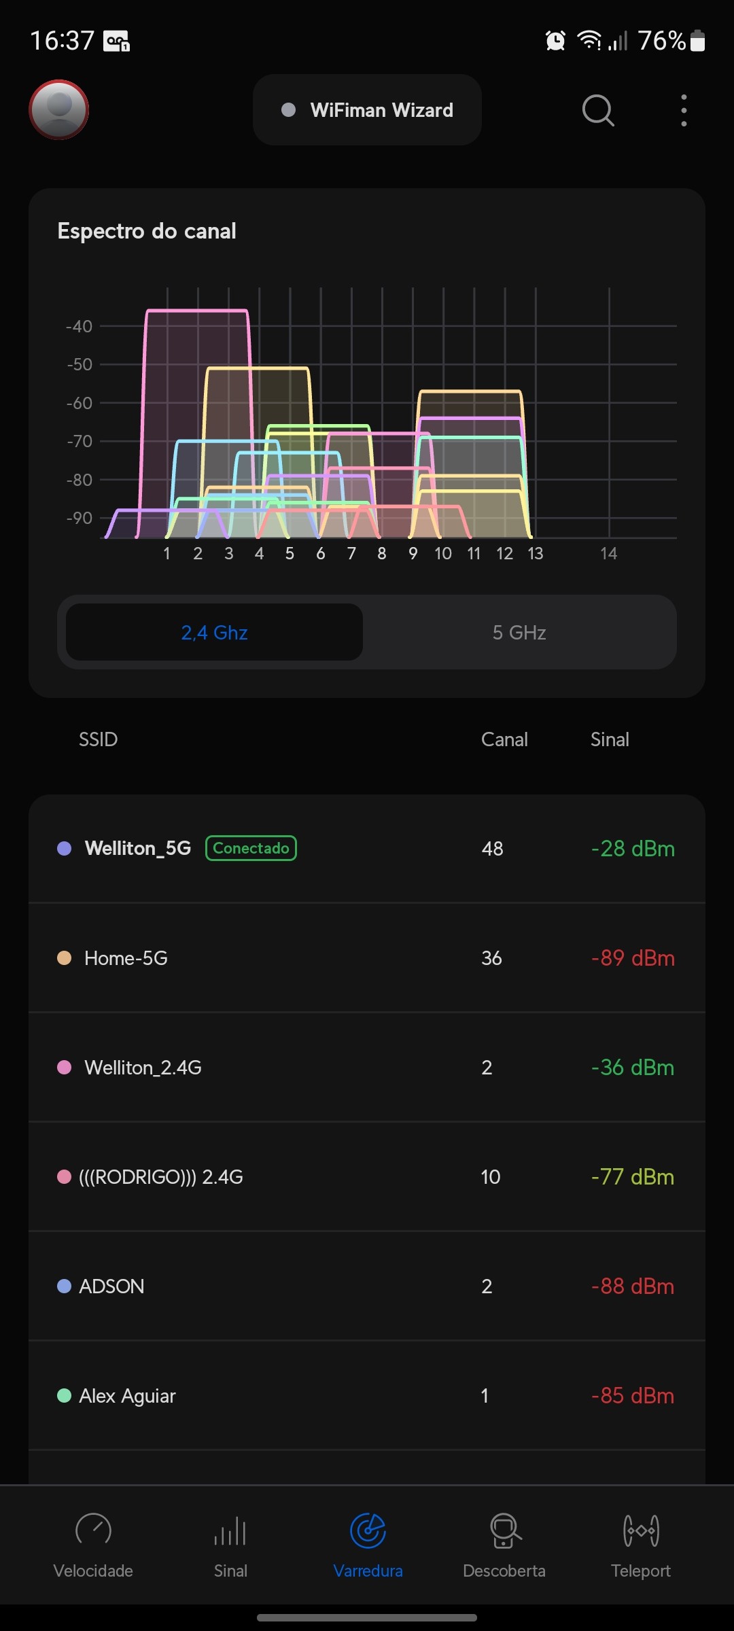
Task: Switch spectrum to 5 GHz band
Action: pyautogui.click(x=519, y=633)
